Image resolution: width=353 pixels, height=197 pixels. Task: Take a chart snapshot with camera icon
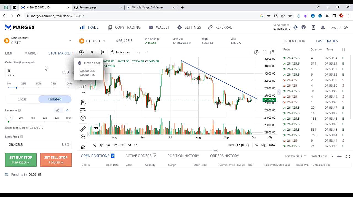pyautogui.click(x=273, y=52)
